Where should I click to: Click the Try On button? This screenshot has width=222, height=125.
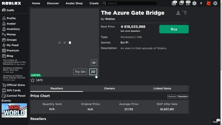pos(80,72)
